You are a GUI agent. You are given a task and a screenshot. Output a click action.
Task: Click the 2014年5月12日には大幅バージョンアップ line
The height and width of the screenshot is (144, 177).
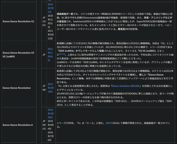115,94
